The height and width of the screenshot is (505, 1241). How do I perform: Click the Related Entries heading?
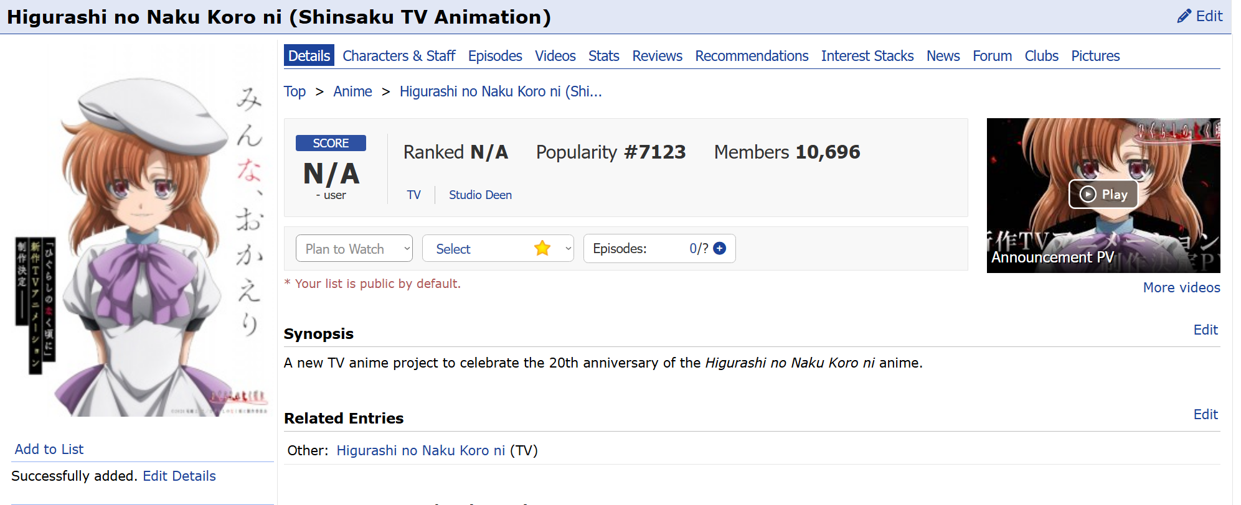tap(344, 419)
